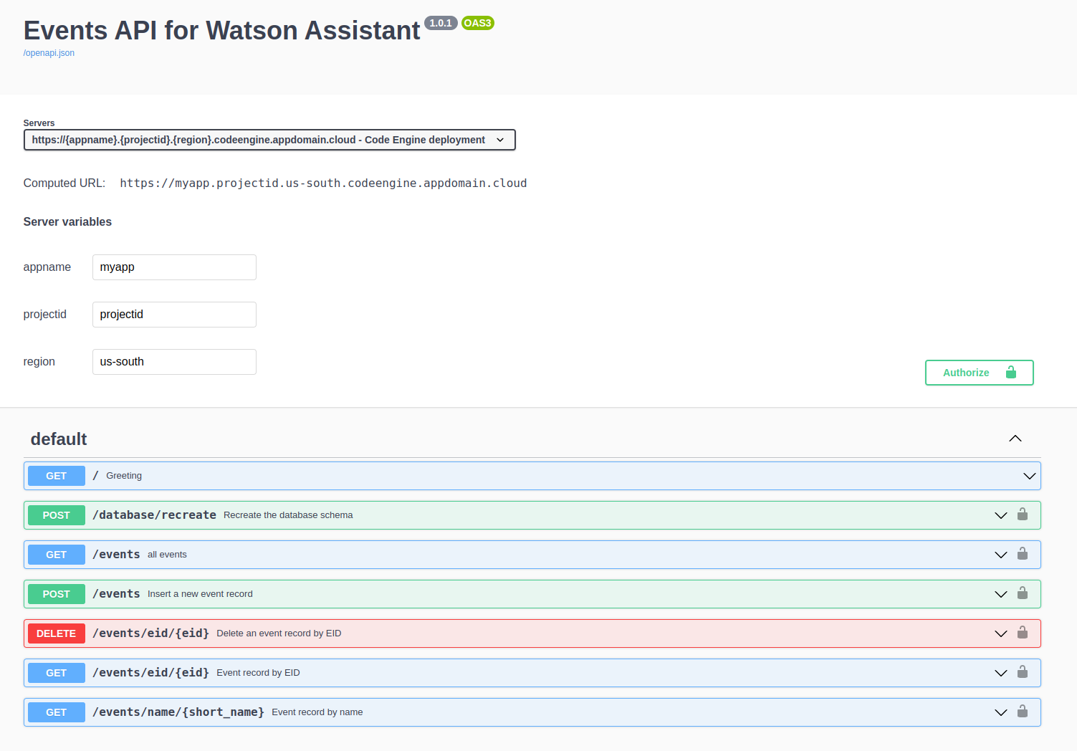Expand GET /events/name/{short_name} chevron
Screen dimensions: 1077x751
tap(1001, 712)
